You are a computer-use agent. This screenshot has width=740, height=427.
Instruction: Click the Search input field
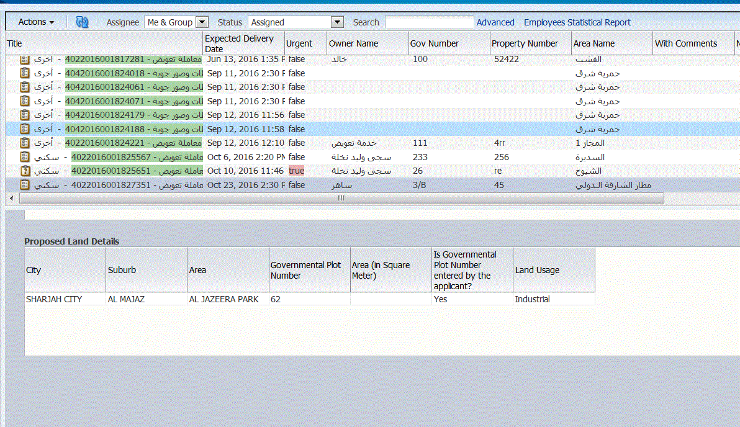point(429,22)
